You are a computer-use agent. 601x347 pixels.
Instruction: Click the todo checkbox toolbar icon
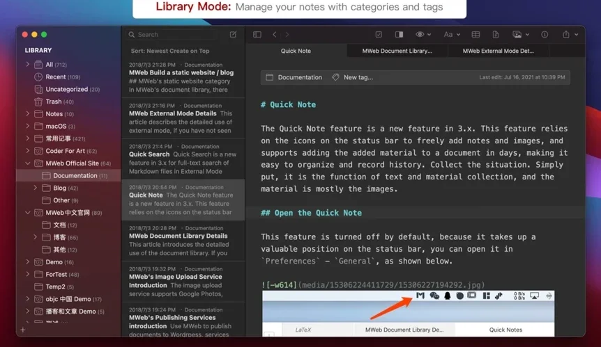pos(379,34)
